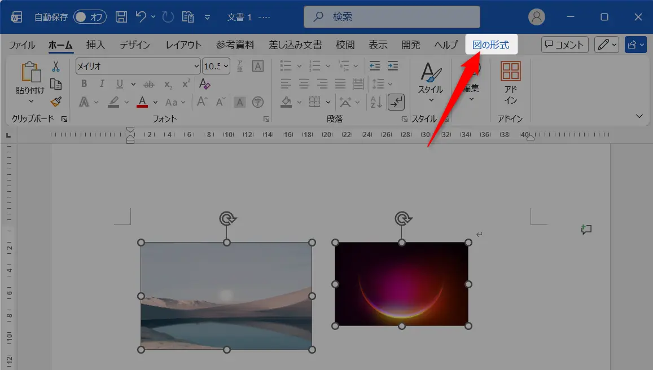Open the フォント dialog launcher
The image size is (653, 370).
[266, 120]
